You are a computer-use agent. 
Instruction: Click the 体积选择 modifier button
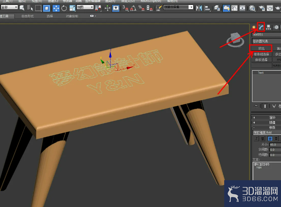(x=261, y=60)
